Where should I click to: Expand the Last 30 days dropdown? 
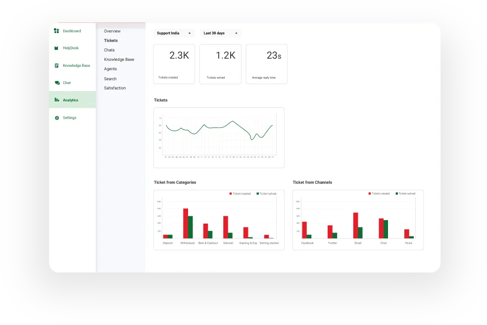(220, 33)
